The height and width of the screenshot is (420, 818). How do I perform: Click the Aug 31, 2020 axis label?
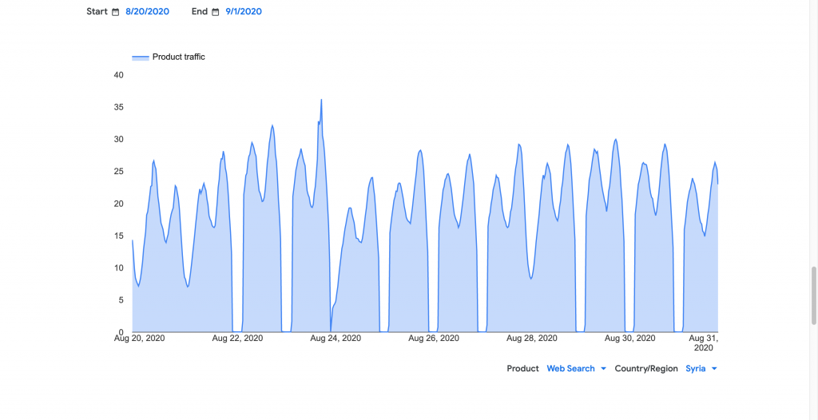coord(703,343)
